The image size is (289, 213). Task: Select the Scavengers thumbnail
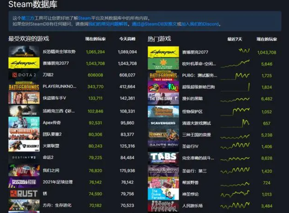tap(163, 123)
